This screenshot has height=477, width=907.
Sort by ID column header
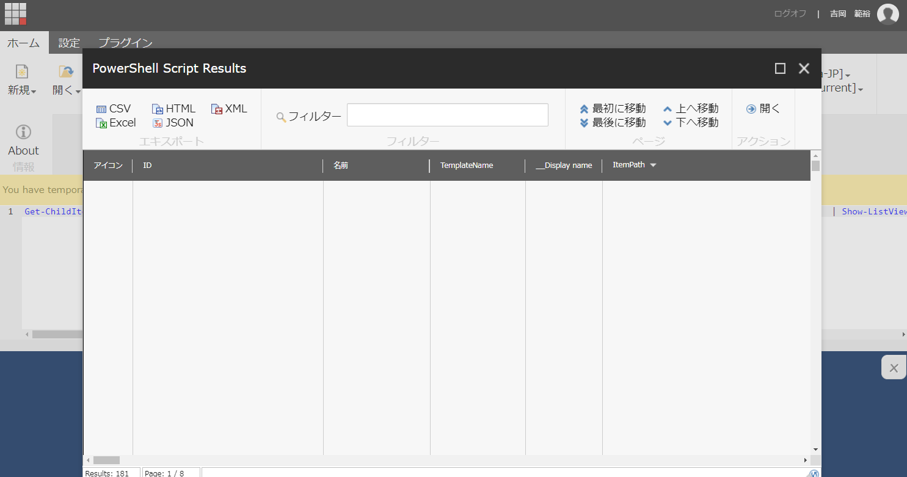click(x=147, y=166)
